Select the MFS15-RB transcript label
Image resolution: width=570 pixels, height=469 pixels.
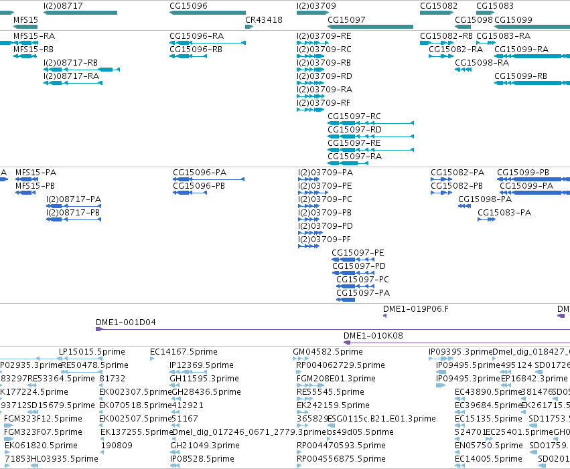point(33,50)
